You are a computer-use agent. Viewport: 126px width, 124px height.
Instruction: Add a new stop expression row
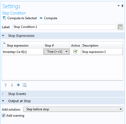tap(18, 85)
